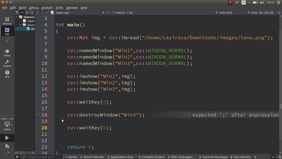Open the kit selector monitor icon

pyautogui.click(x=7, y=125)
